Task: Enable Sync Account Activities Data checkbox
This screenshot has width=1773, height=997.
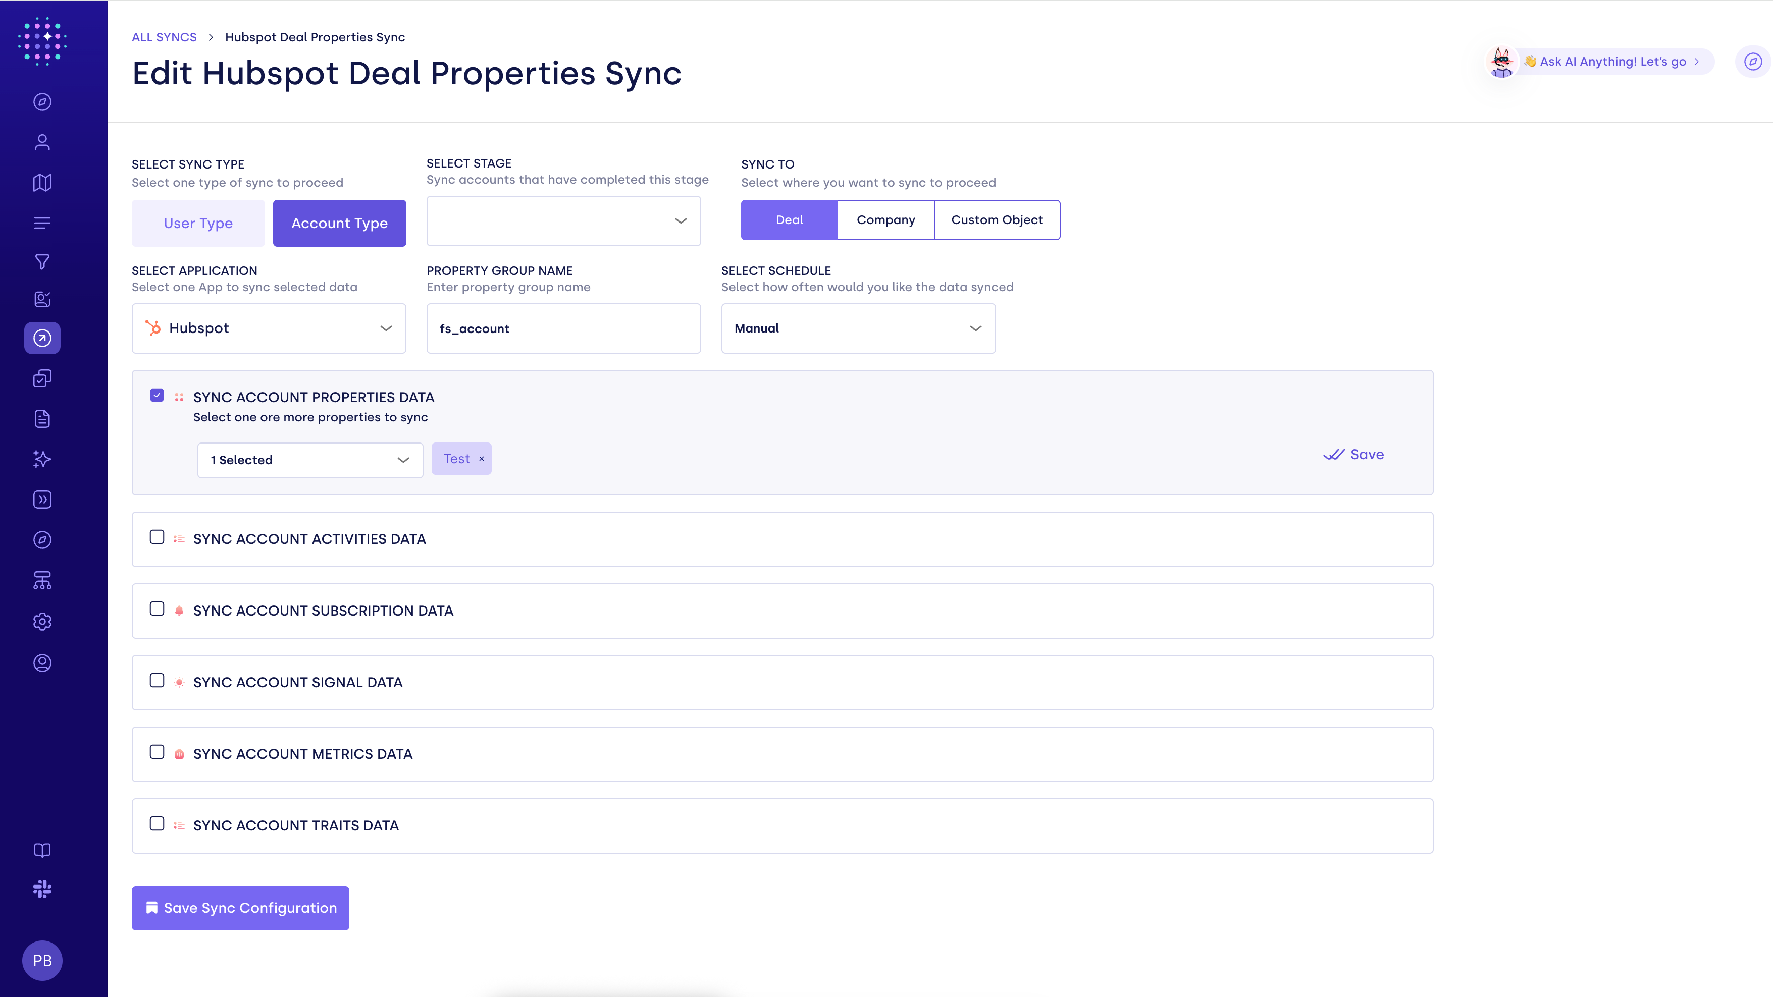Action: (157, 537)
